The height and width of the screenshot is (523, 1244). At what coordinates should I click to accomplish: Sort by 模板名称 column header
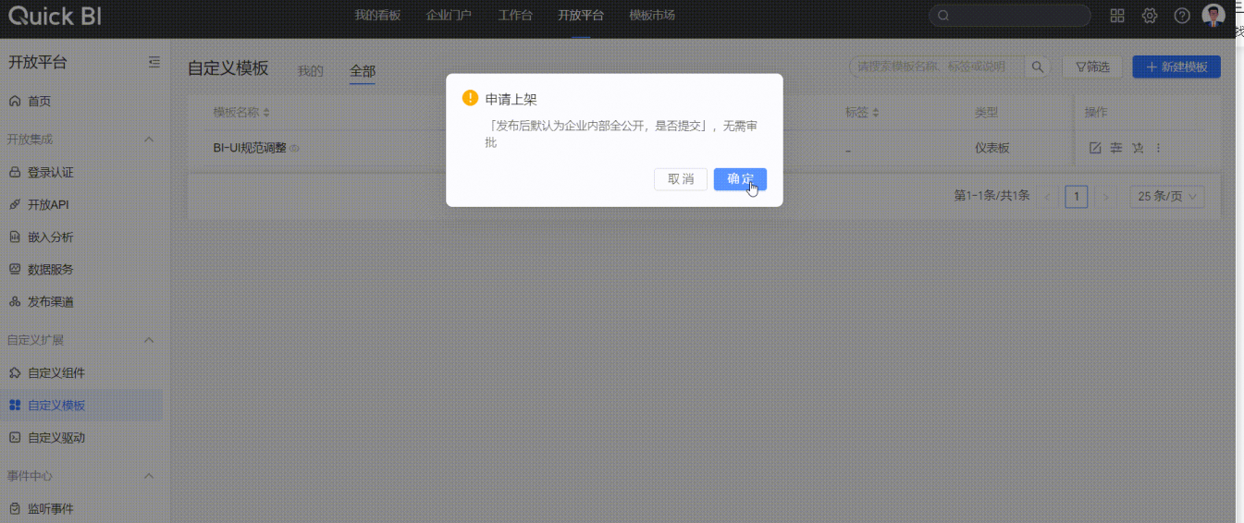click(240, 113)
